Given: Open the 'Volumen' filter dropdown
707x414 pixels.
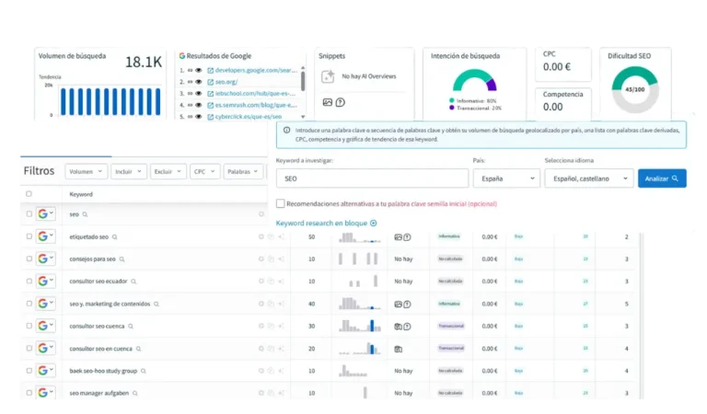Looking at the screenshot, I should (87, 171).
